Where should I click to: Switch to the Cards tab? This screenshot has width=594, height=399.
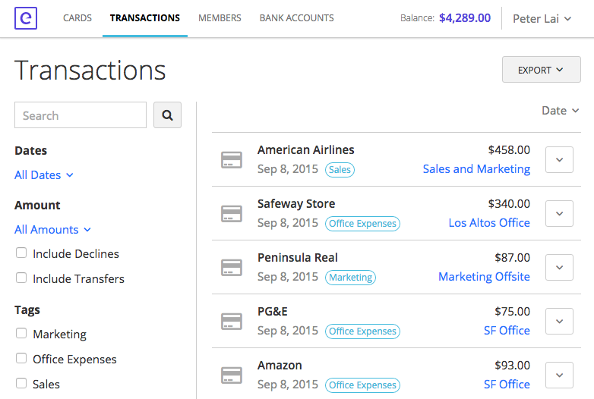point(78,18)
